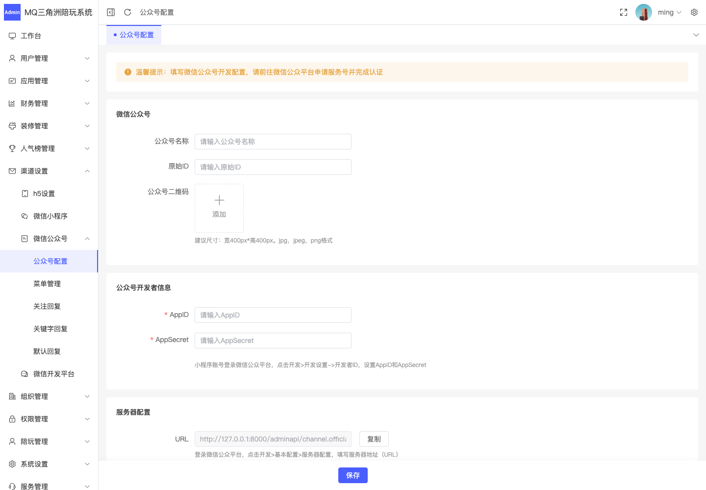This screenshot has width=706, height=490.
Task: Click the refresh icon in header
Action: [127, 12]
